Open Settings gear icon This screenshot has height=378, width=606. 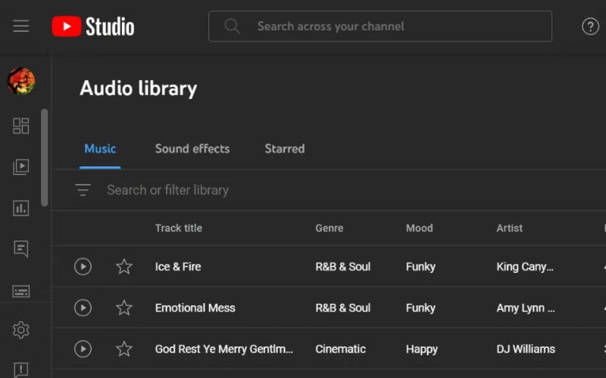pyautogui.click(x=21, y=330)
